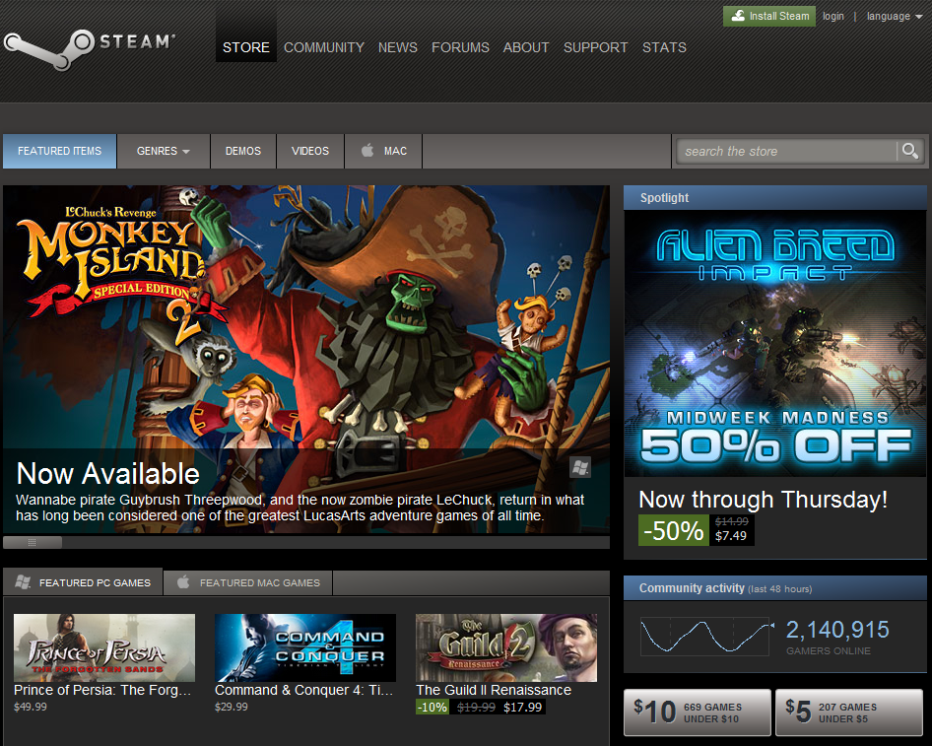Click the Prince of Persia game title
Image resolution: width=932 pixels, height=746 pixels.
pos(102,690)
